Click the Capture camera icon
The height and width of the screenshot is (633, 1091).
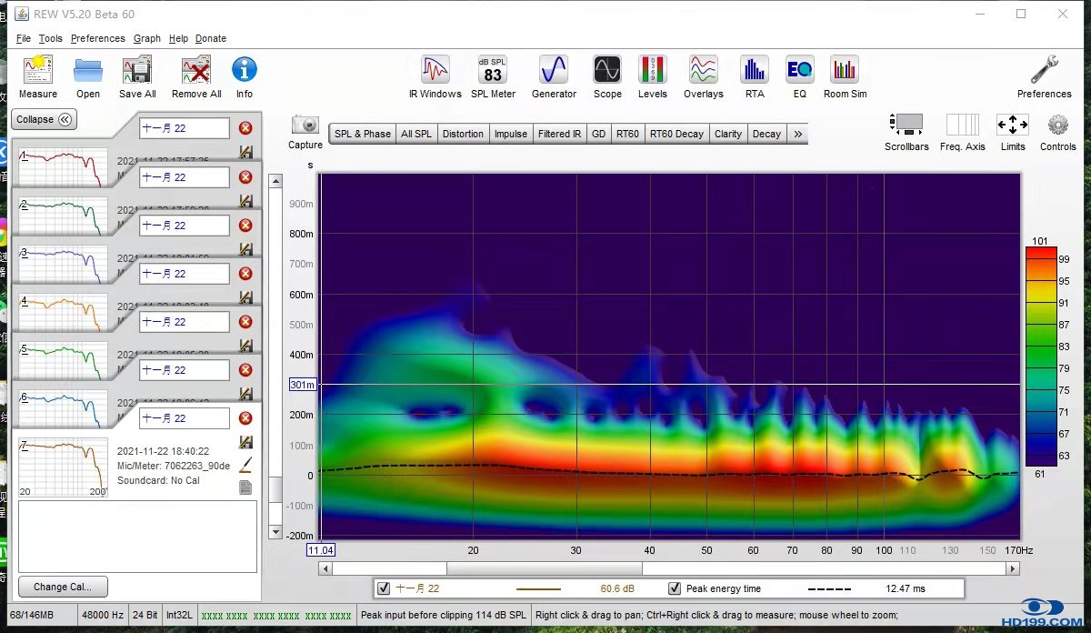click(305, 126)
